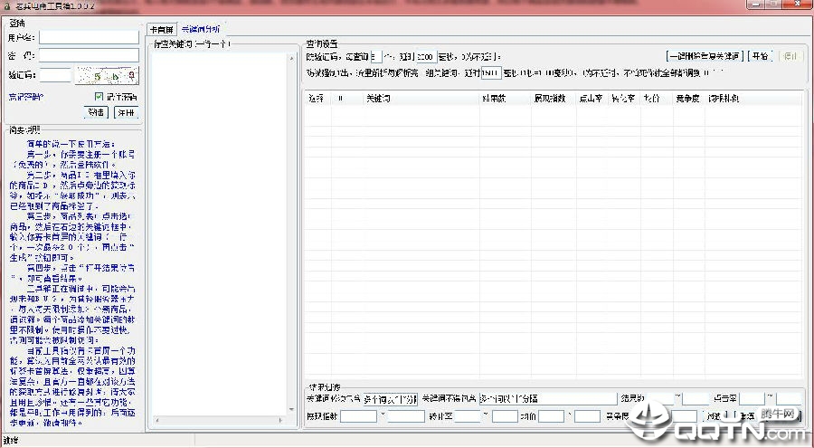Click the 开始 start button
Viewport: 814px width, 448px height.
pyautogui.click(x=761, y=56)
